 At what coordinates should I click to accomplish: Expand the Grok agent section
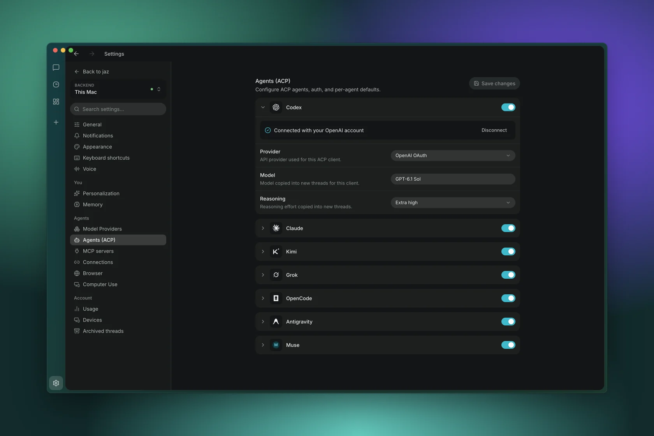coord(263,275)
